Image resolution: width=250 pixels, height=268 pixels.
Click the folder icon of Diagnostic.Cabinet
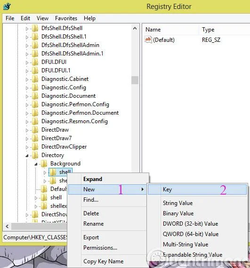[35, 79]
